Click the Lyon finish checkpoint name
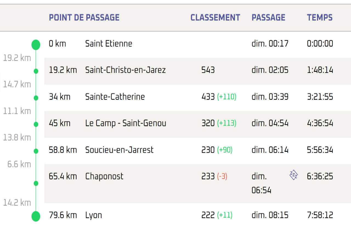351x234 pixels. [94, 215]
